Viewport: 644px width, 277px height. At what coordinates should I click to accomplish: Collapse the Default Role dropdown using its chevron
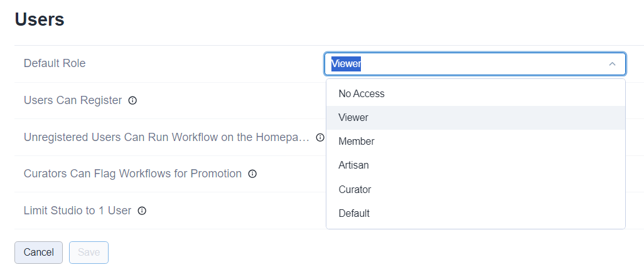click(612, 64)
